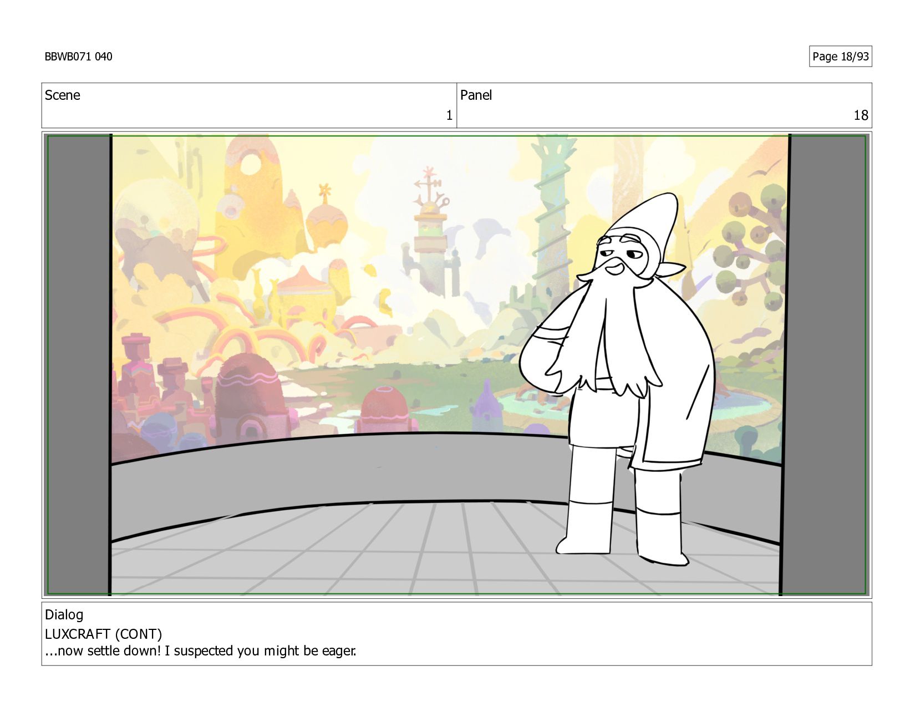Click the scene number 1
The image size is (915, 707).
449,115
